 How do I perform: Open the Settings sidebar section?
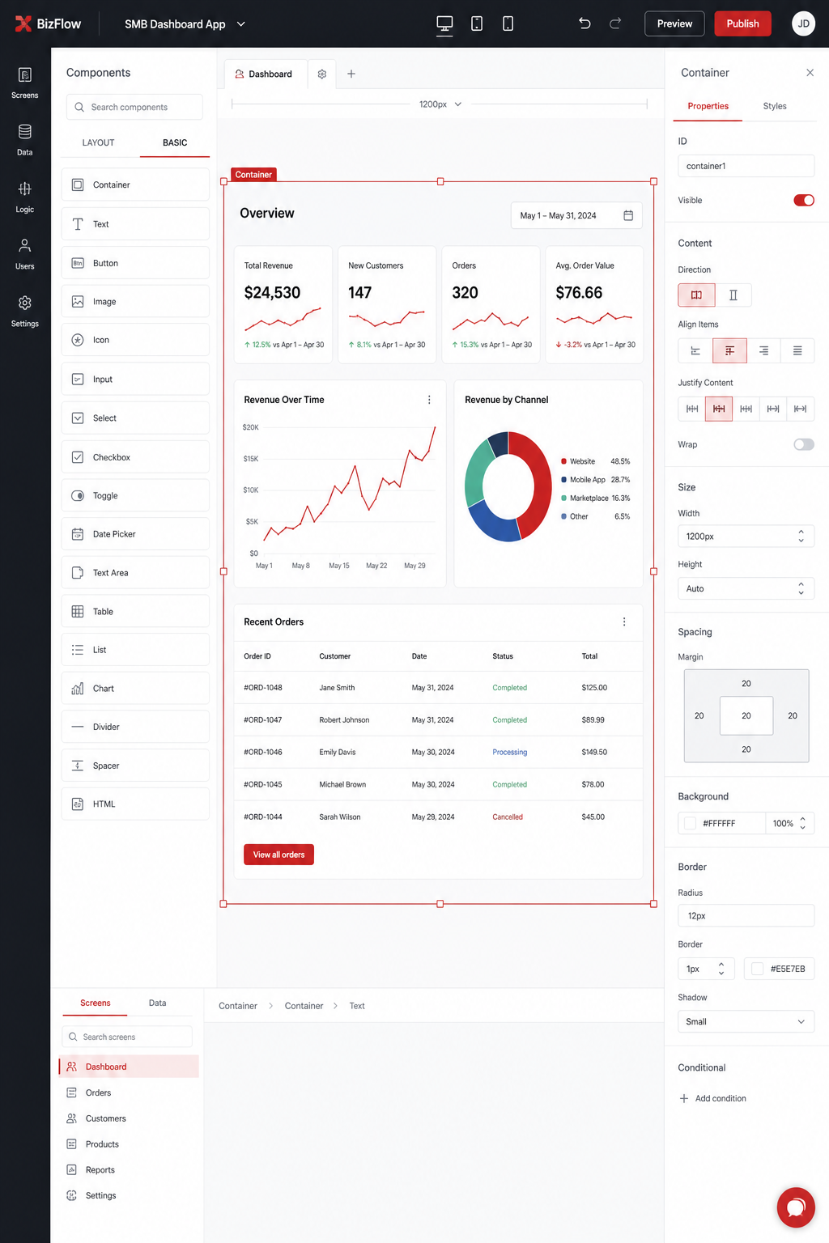[x=25, y=312]
